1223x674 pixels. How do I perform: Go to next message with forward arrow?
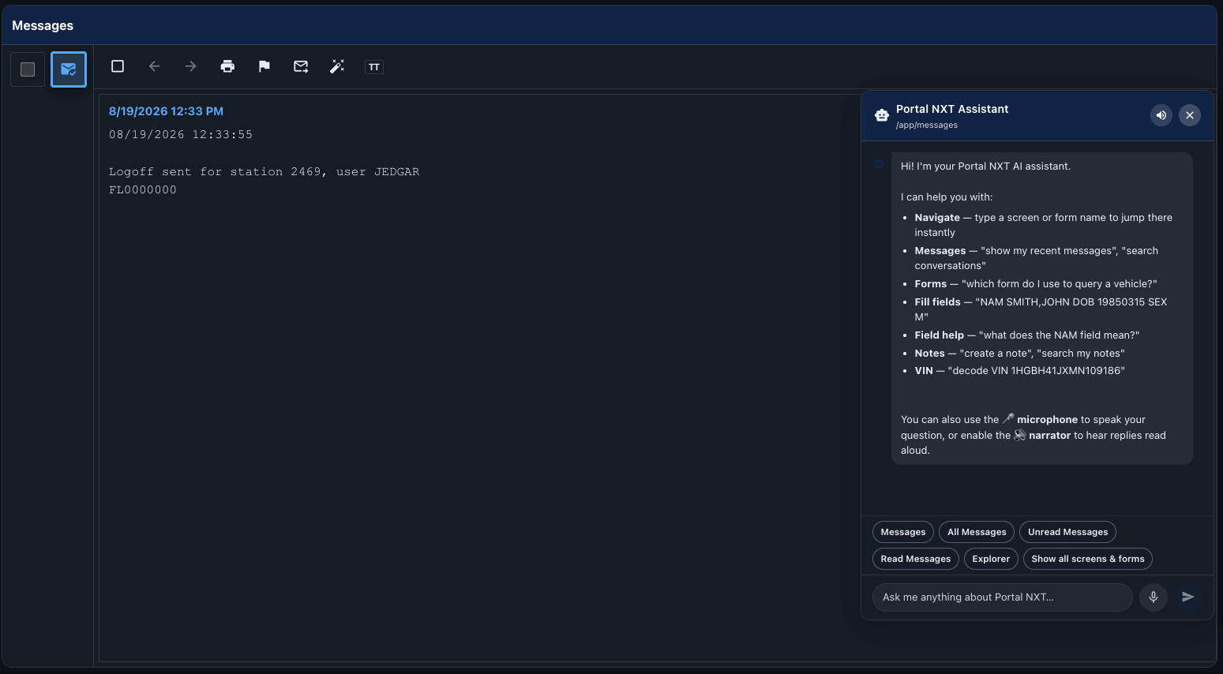[x=191, y=66]
